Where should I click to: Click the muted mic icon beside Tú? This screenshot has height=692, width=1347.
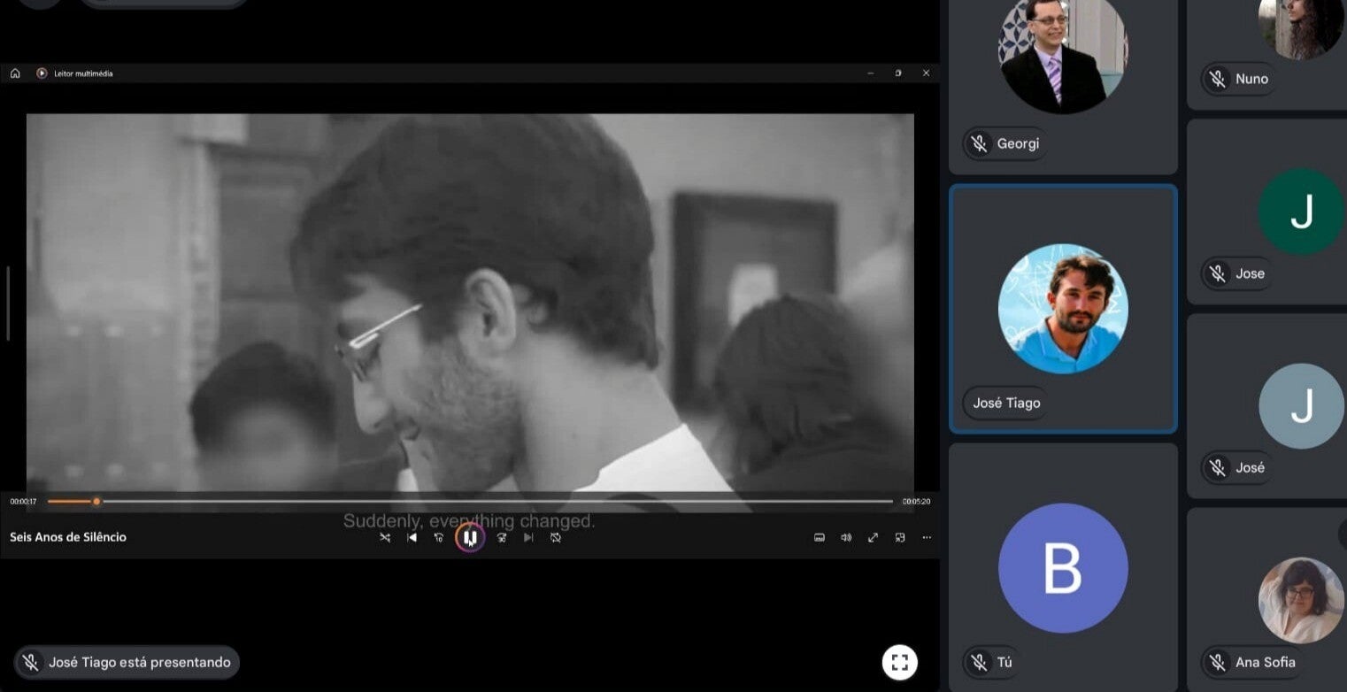(979, 662)
